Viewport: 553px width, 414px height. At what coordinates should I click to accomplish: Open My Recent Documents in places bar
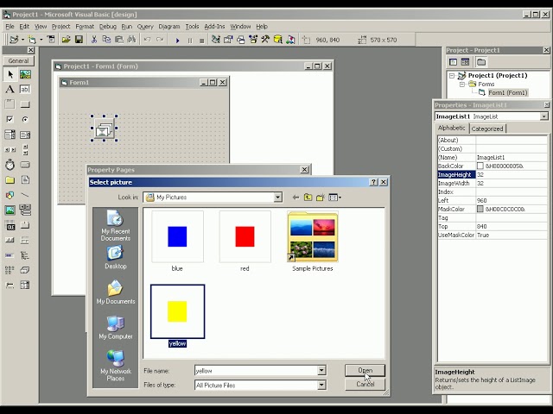(x=115, y=225)
